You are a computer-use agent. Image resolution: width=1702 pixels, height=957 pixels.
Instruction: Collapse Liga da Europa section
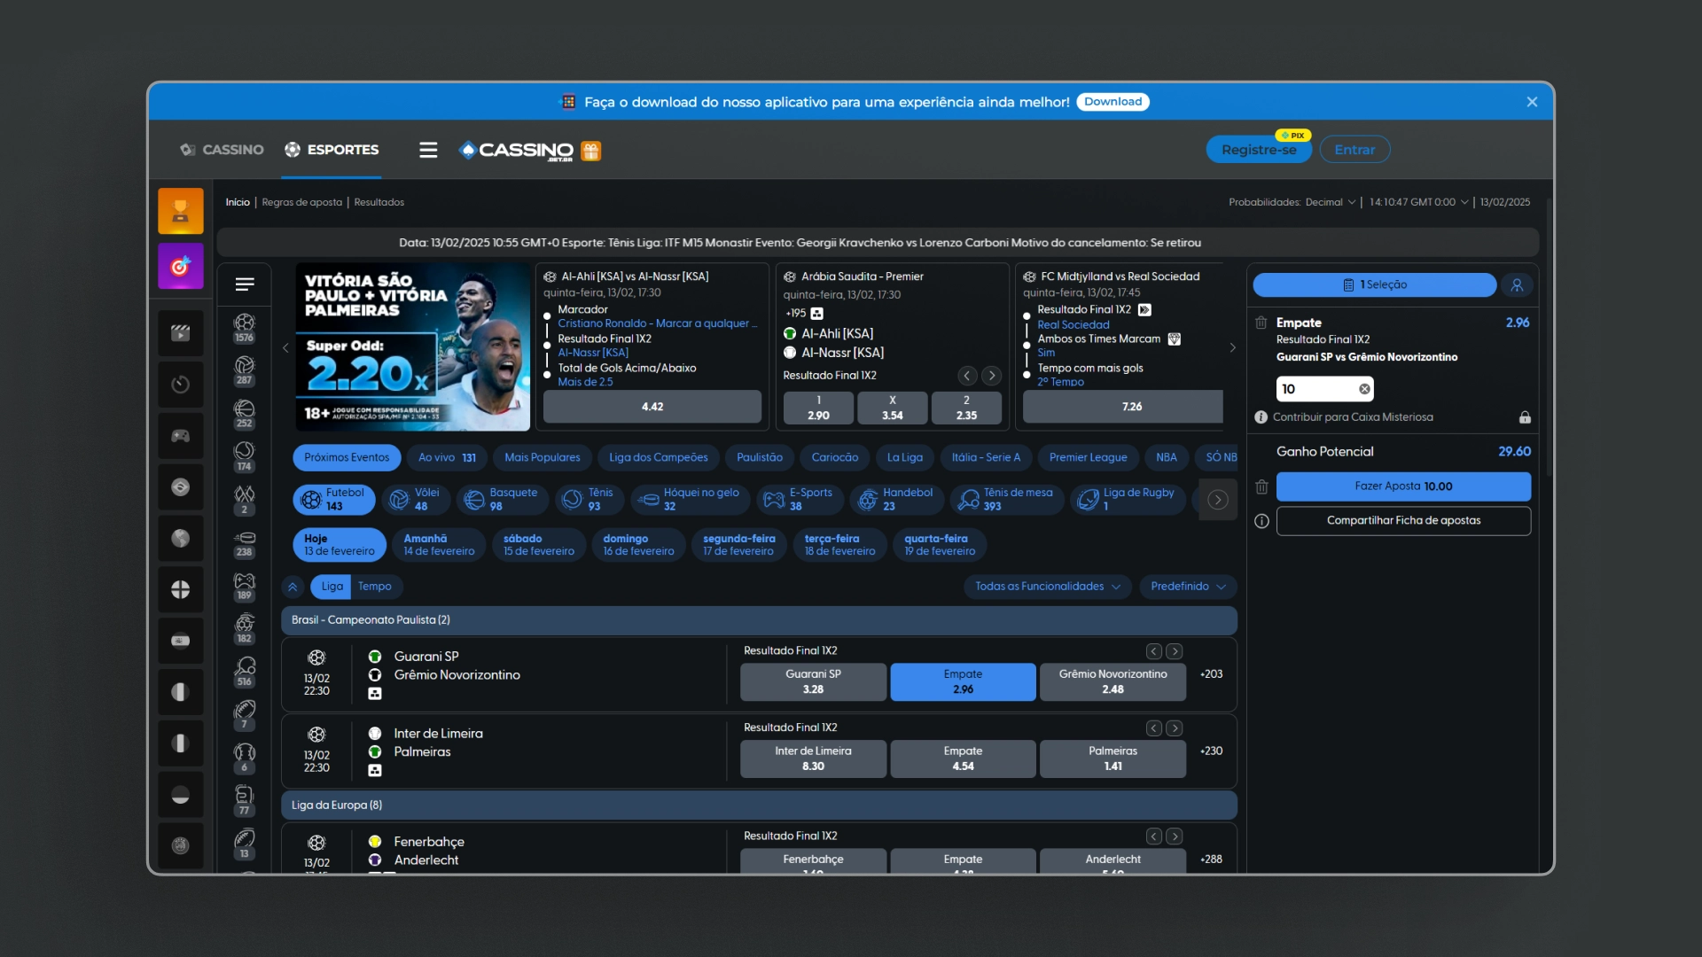[x=759, y=805]
